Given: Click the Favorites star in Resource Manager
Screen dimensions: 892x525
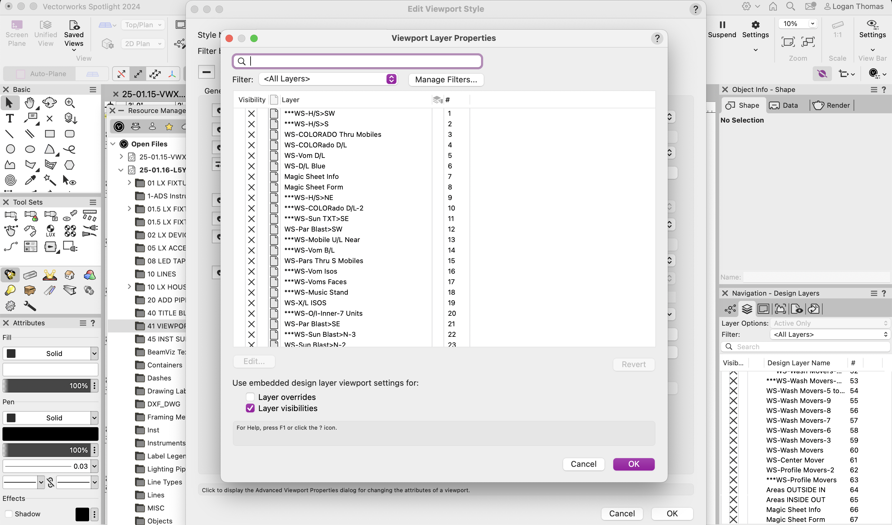Looking at the screenshot, I should (x=169, y=127).
